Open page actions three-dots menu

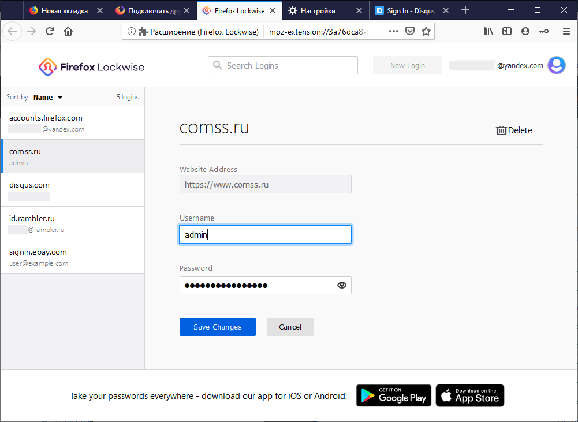click(x=394, y=31)
